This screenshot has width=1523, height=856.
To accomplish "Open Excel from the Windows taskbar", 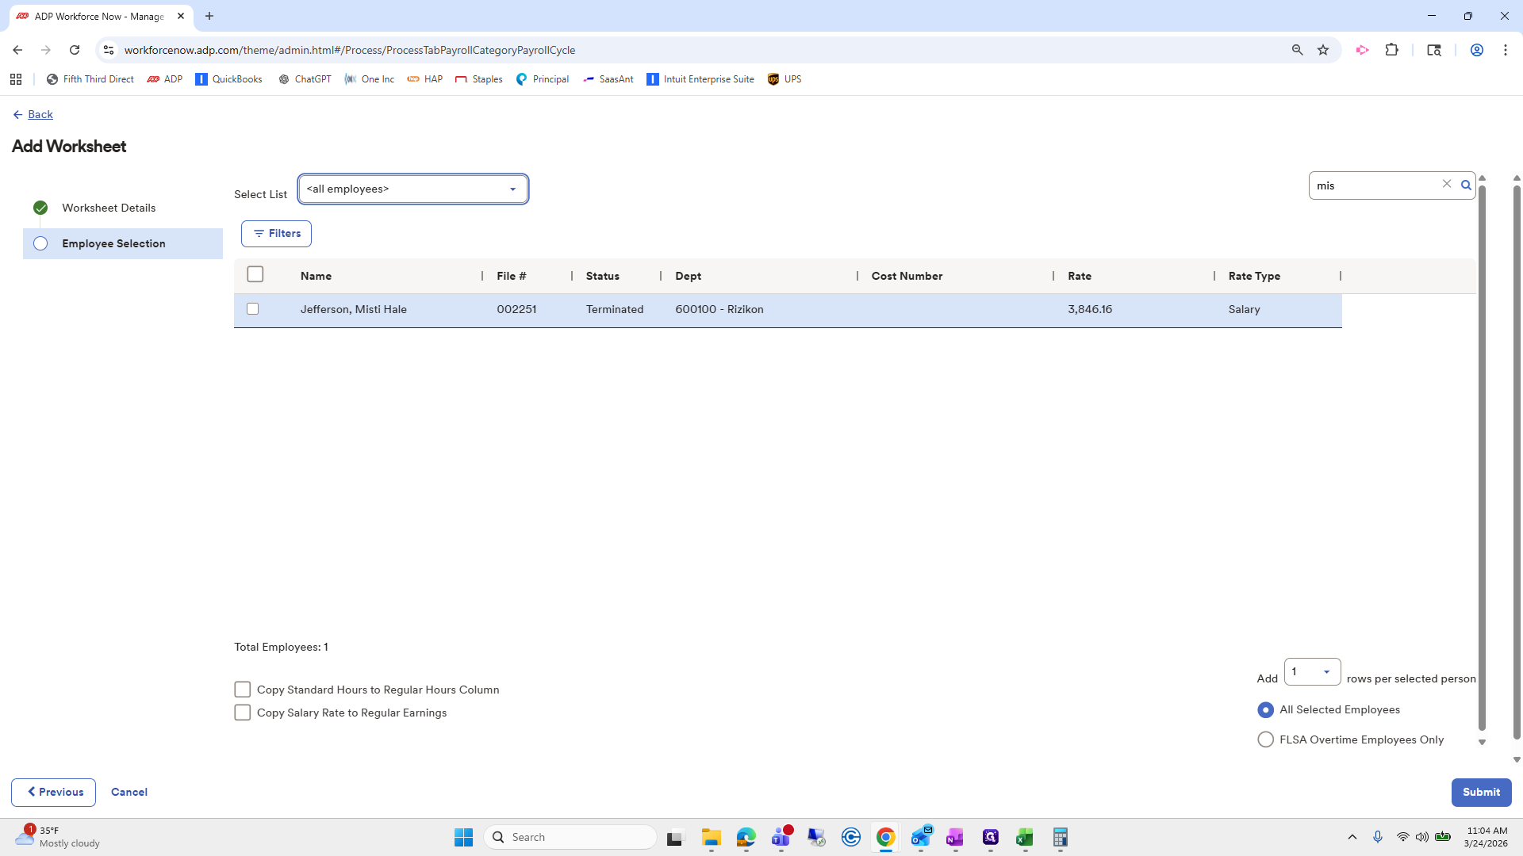I will 1024,837.
